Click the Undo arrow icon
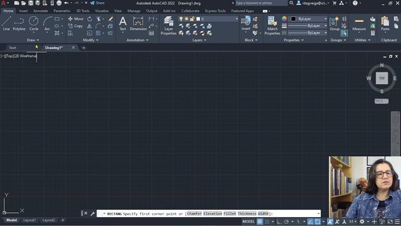 click(66, 3)
